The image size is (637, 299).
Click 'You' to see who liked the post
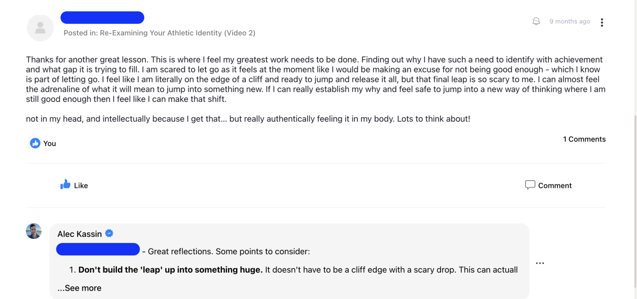50,143
